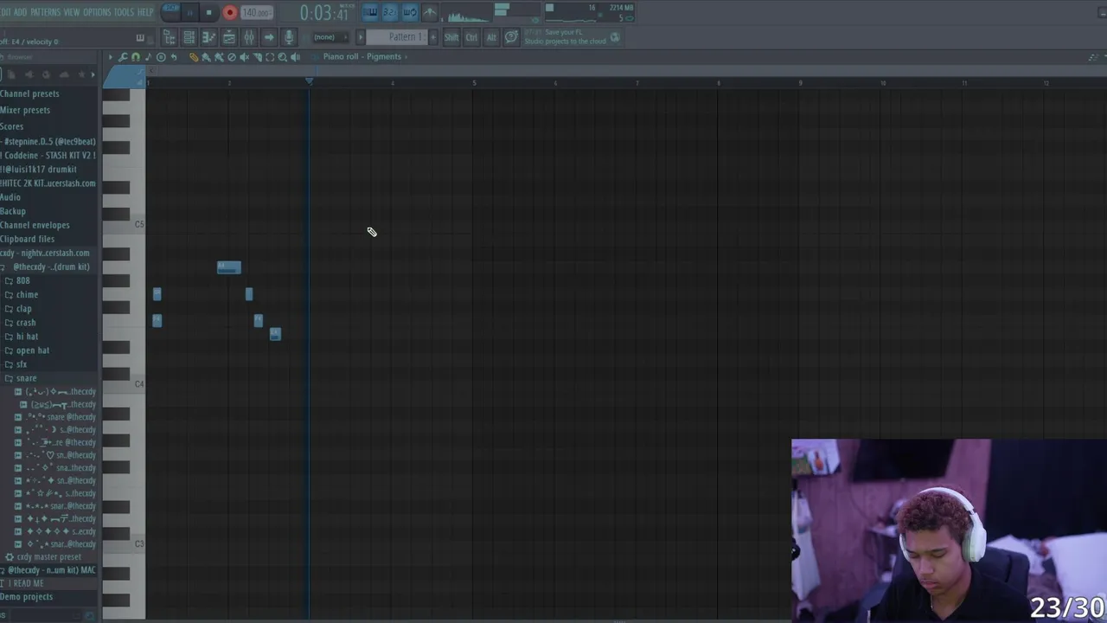Click the arrow left of Pattern 1
The width and height of the screenshot is (1107, 623).
coord(361,37)
